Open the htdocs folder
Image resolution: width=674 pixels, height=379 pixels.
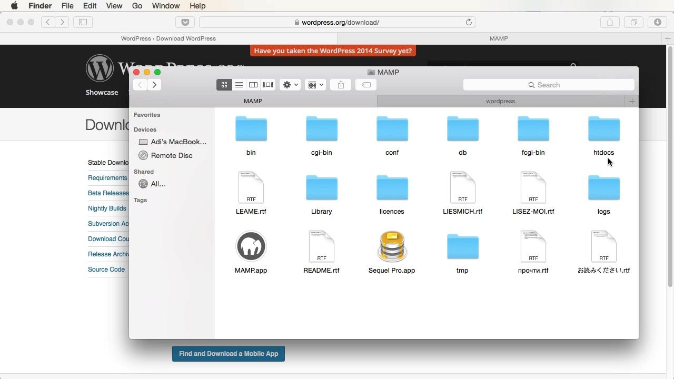point(604,129)
